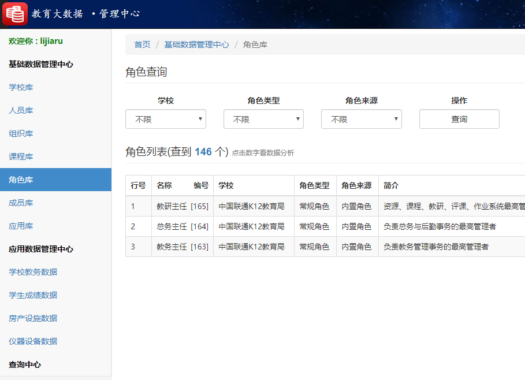Viewport: 525px width, 380px height.
Task: Open 学生成绩数据 student grades data
Action: pyautogui.click(x=28, y=295)
